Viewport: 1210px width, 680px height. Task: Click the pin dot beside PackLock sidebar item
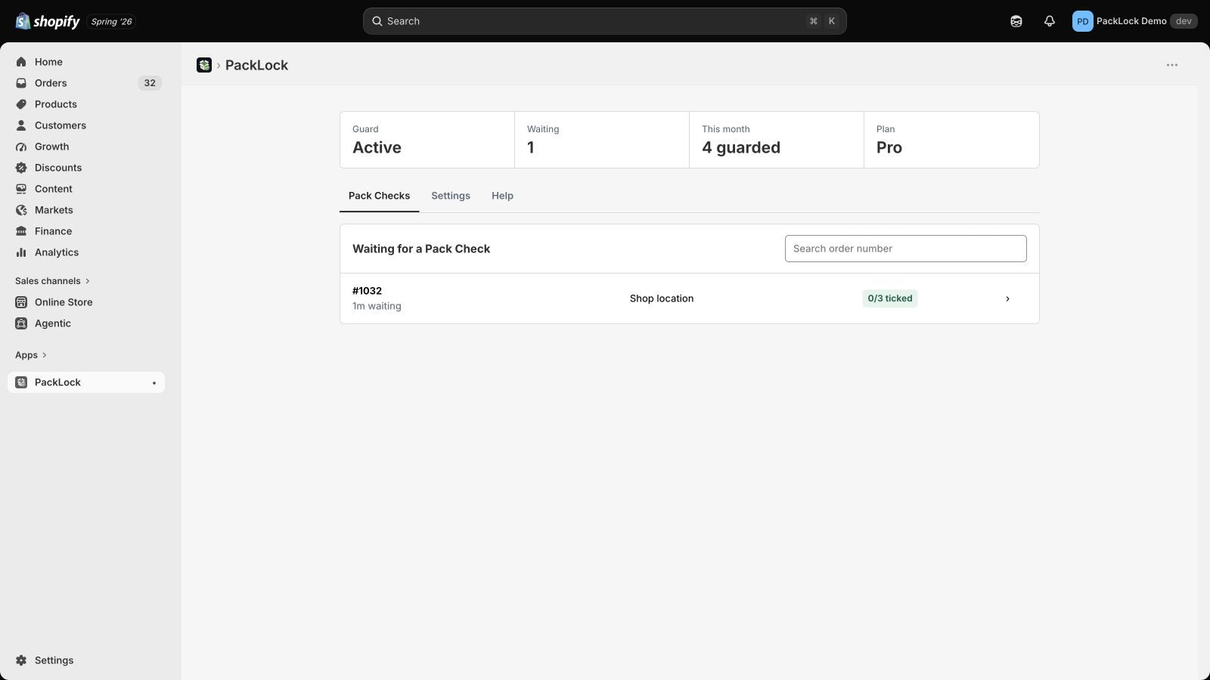[154, 383]
